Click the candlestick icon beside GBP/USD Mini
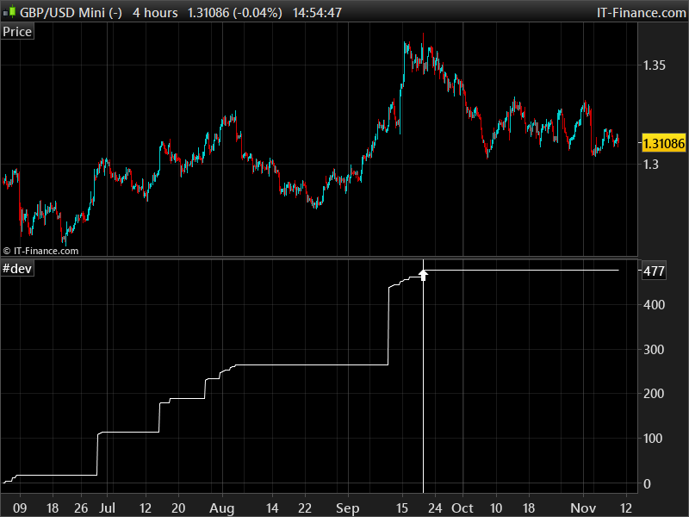The width and height of the screenshot is (689, 517). coord(9,12)
